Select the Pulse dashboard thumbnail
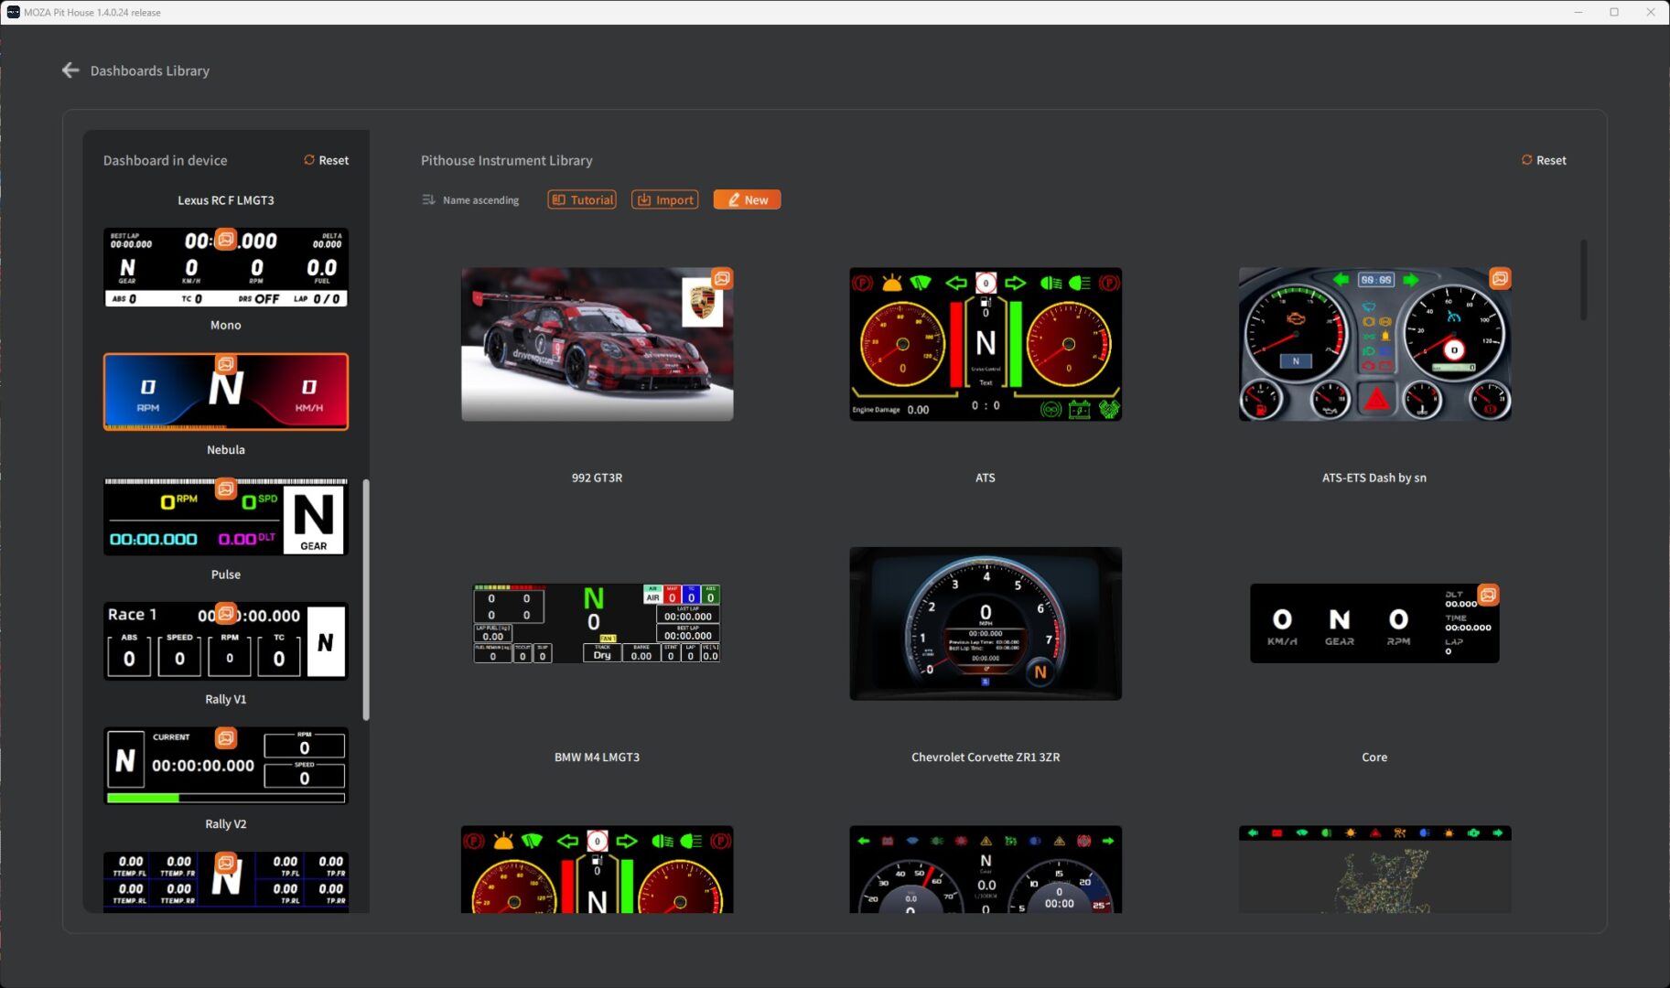1670x988 pixels. pos(226,516)
